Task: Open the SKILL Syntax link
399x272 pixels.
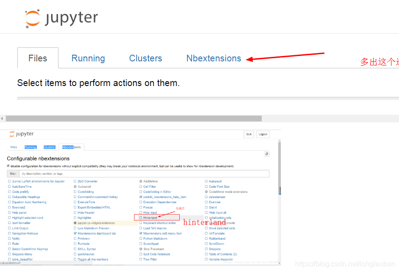Action: point(87,249)
